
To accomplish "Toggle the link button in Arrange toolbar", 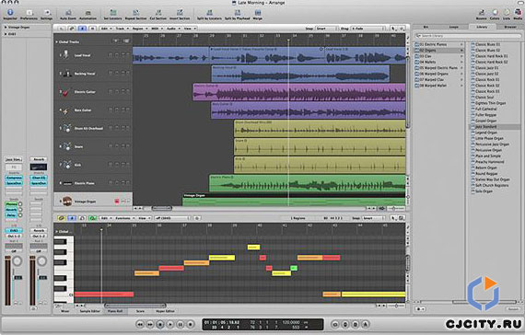I will pos(72,29).
